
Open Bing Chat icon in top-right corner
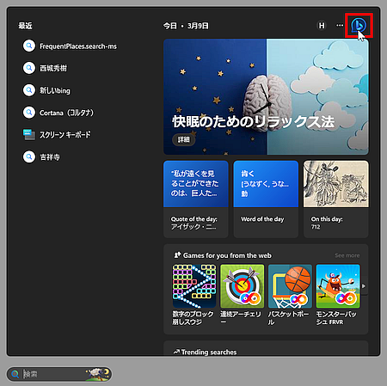(x=359, y=25)
